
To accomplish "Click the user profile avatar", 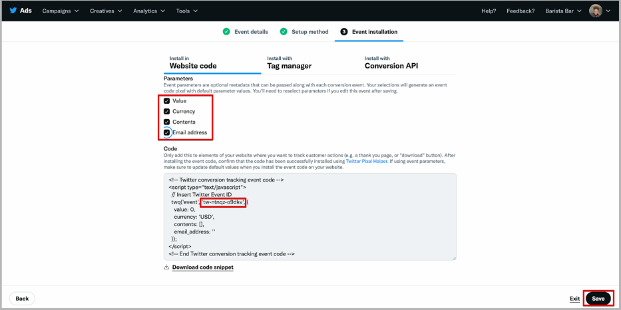I will coord(595,11).
